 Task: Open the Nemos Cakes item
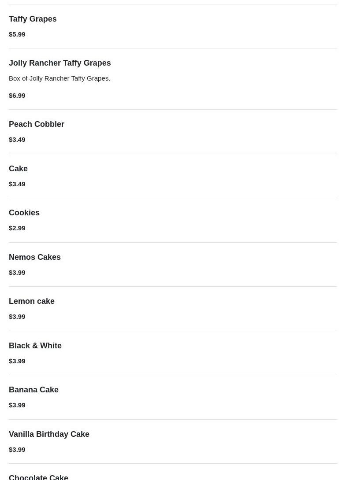[x=35, y=257]
